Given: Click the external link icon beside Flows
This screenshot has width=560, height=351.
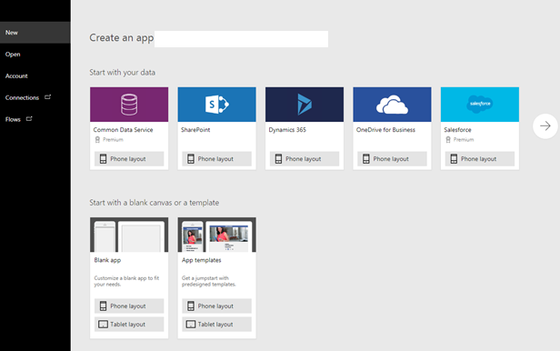Looking at the screenshot, I should (x=29, y=118).
